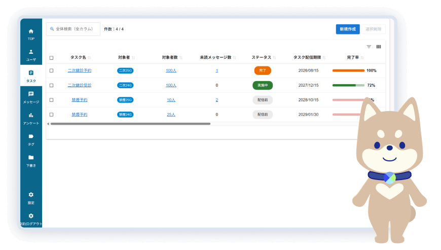Toggle the select-all header checkbox
The image size is (441, 250).
click(x=51, y=58)
